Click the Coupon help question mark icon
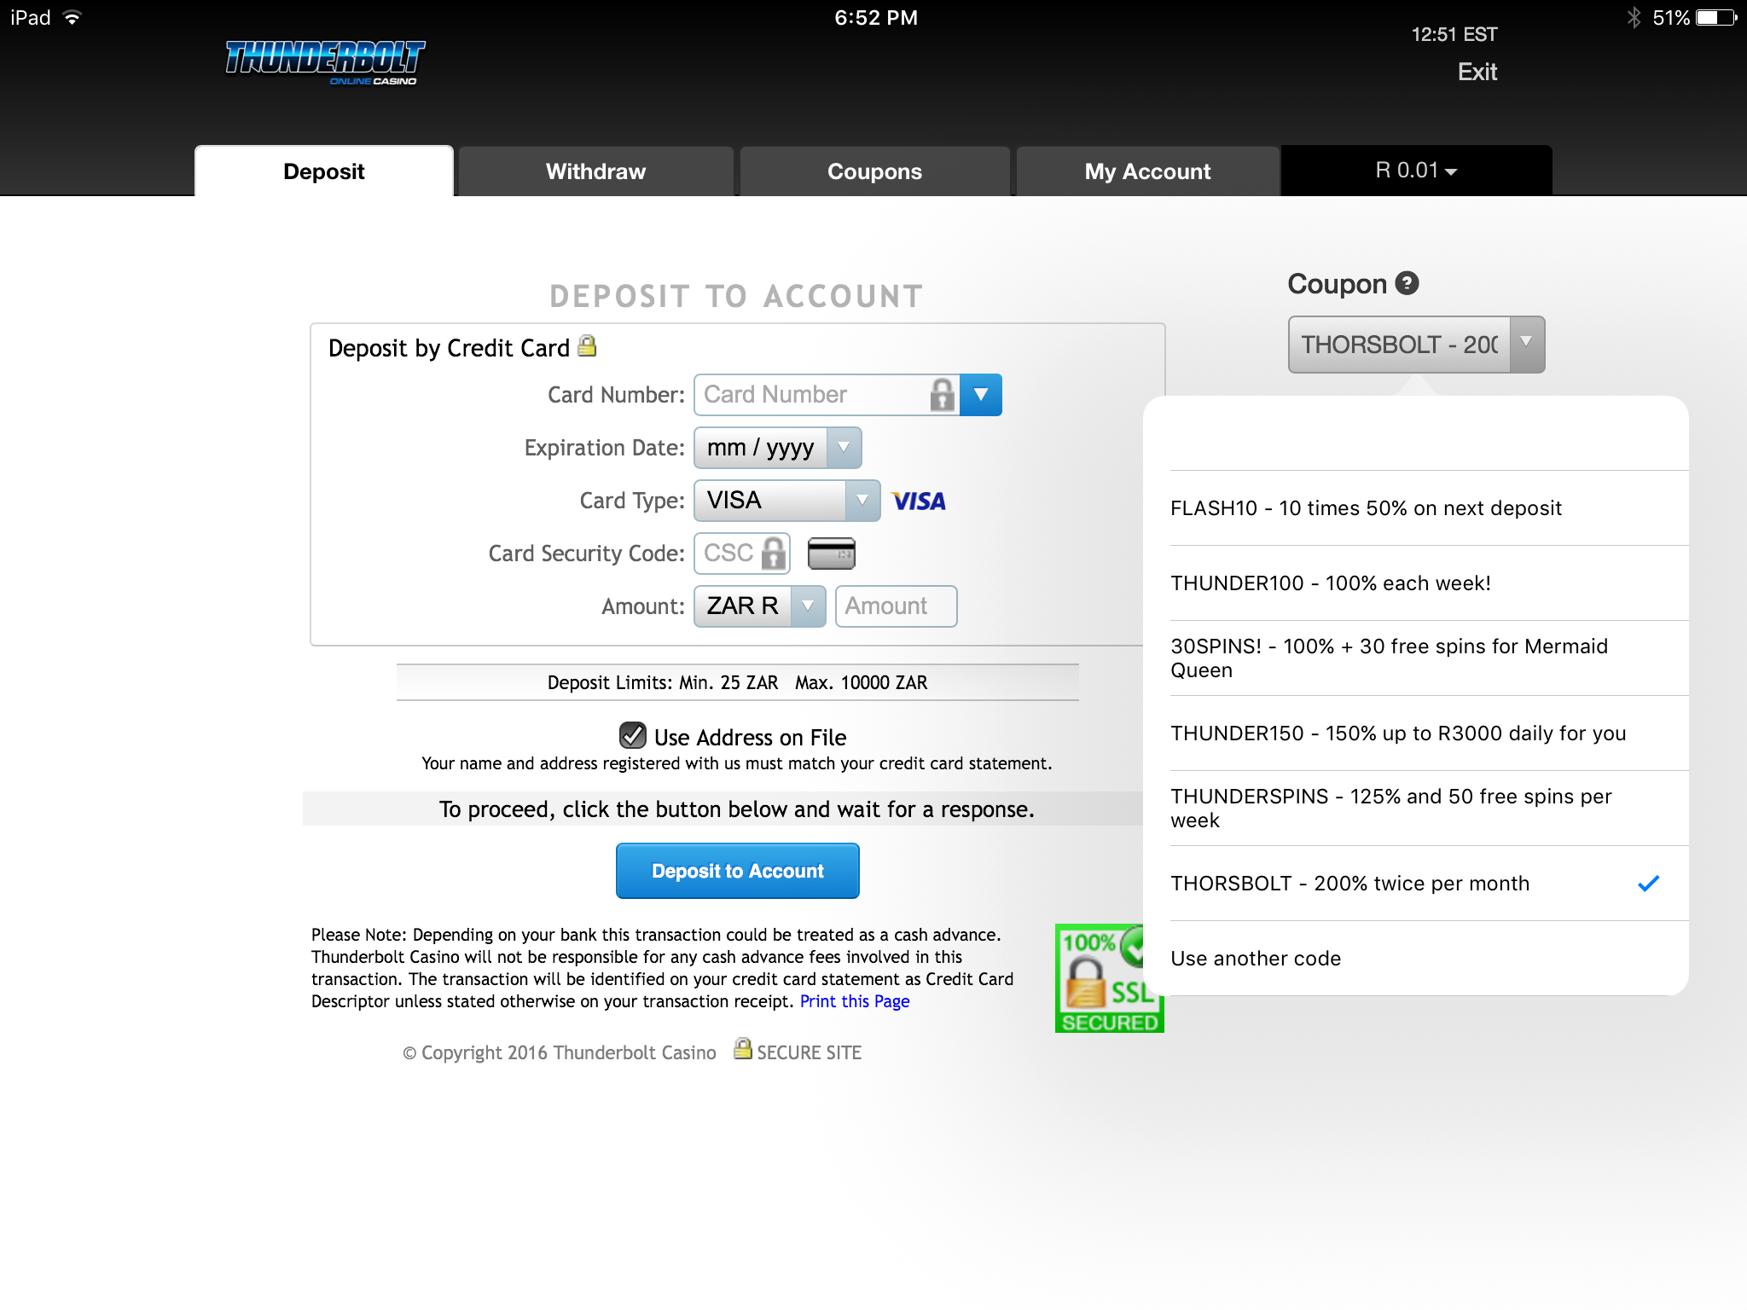 [1407, 283]
